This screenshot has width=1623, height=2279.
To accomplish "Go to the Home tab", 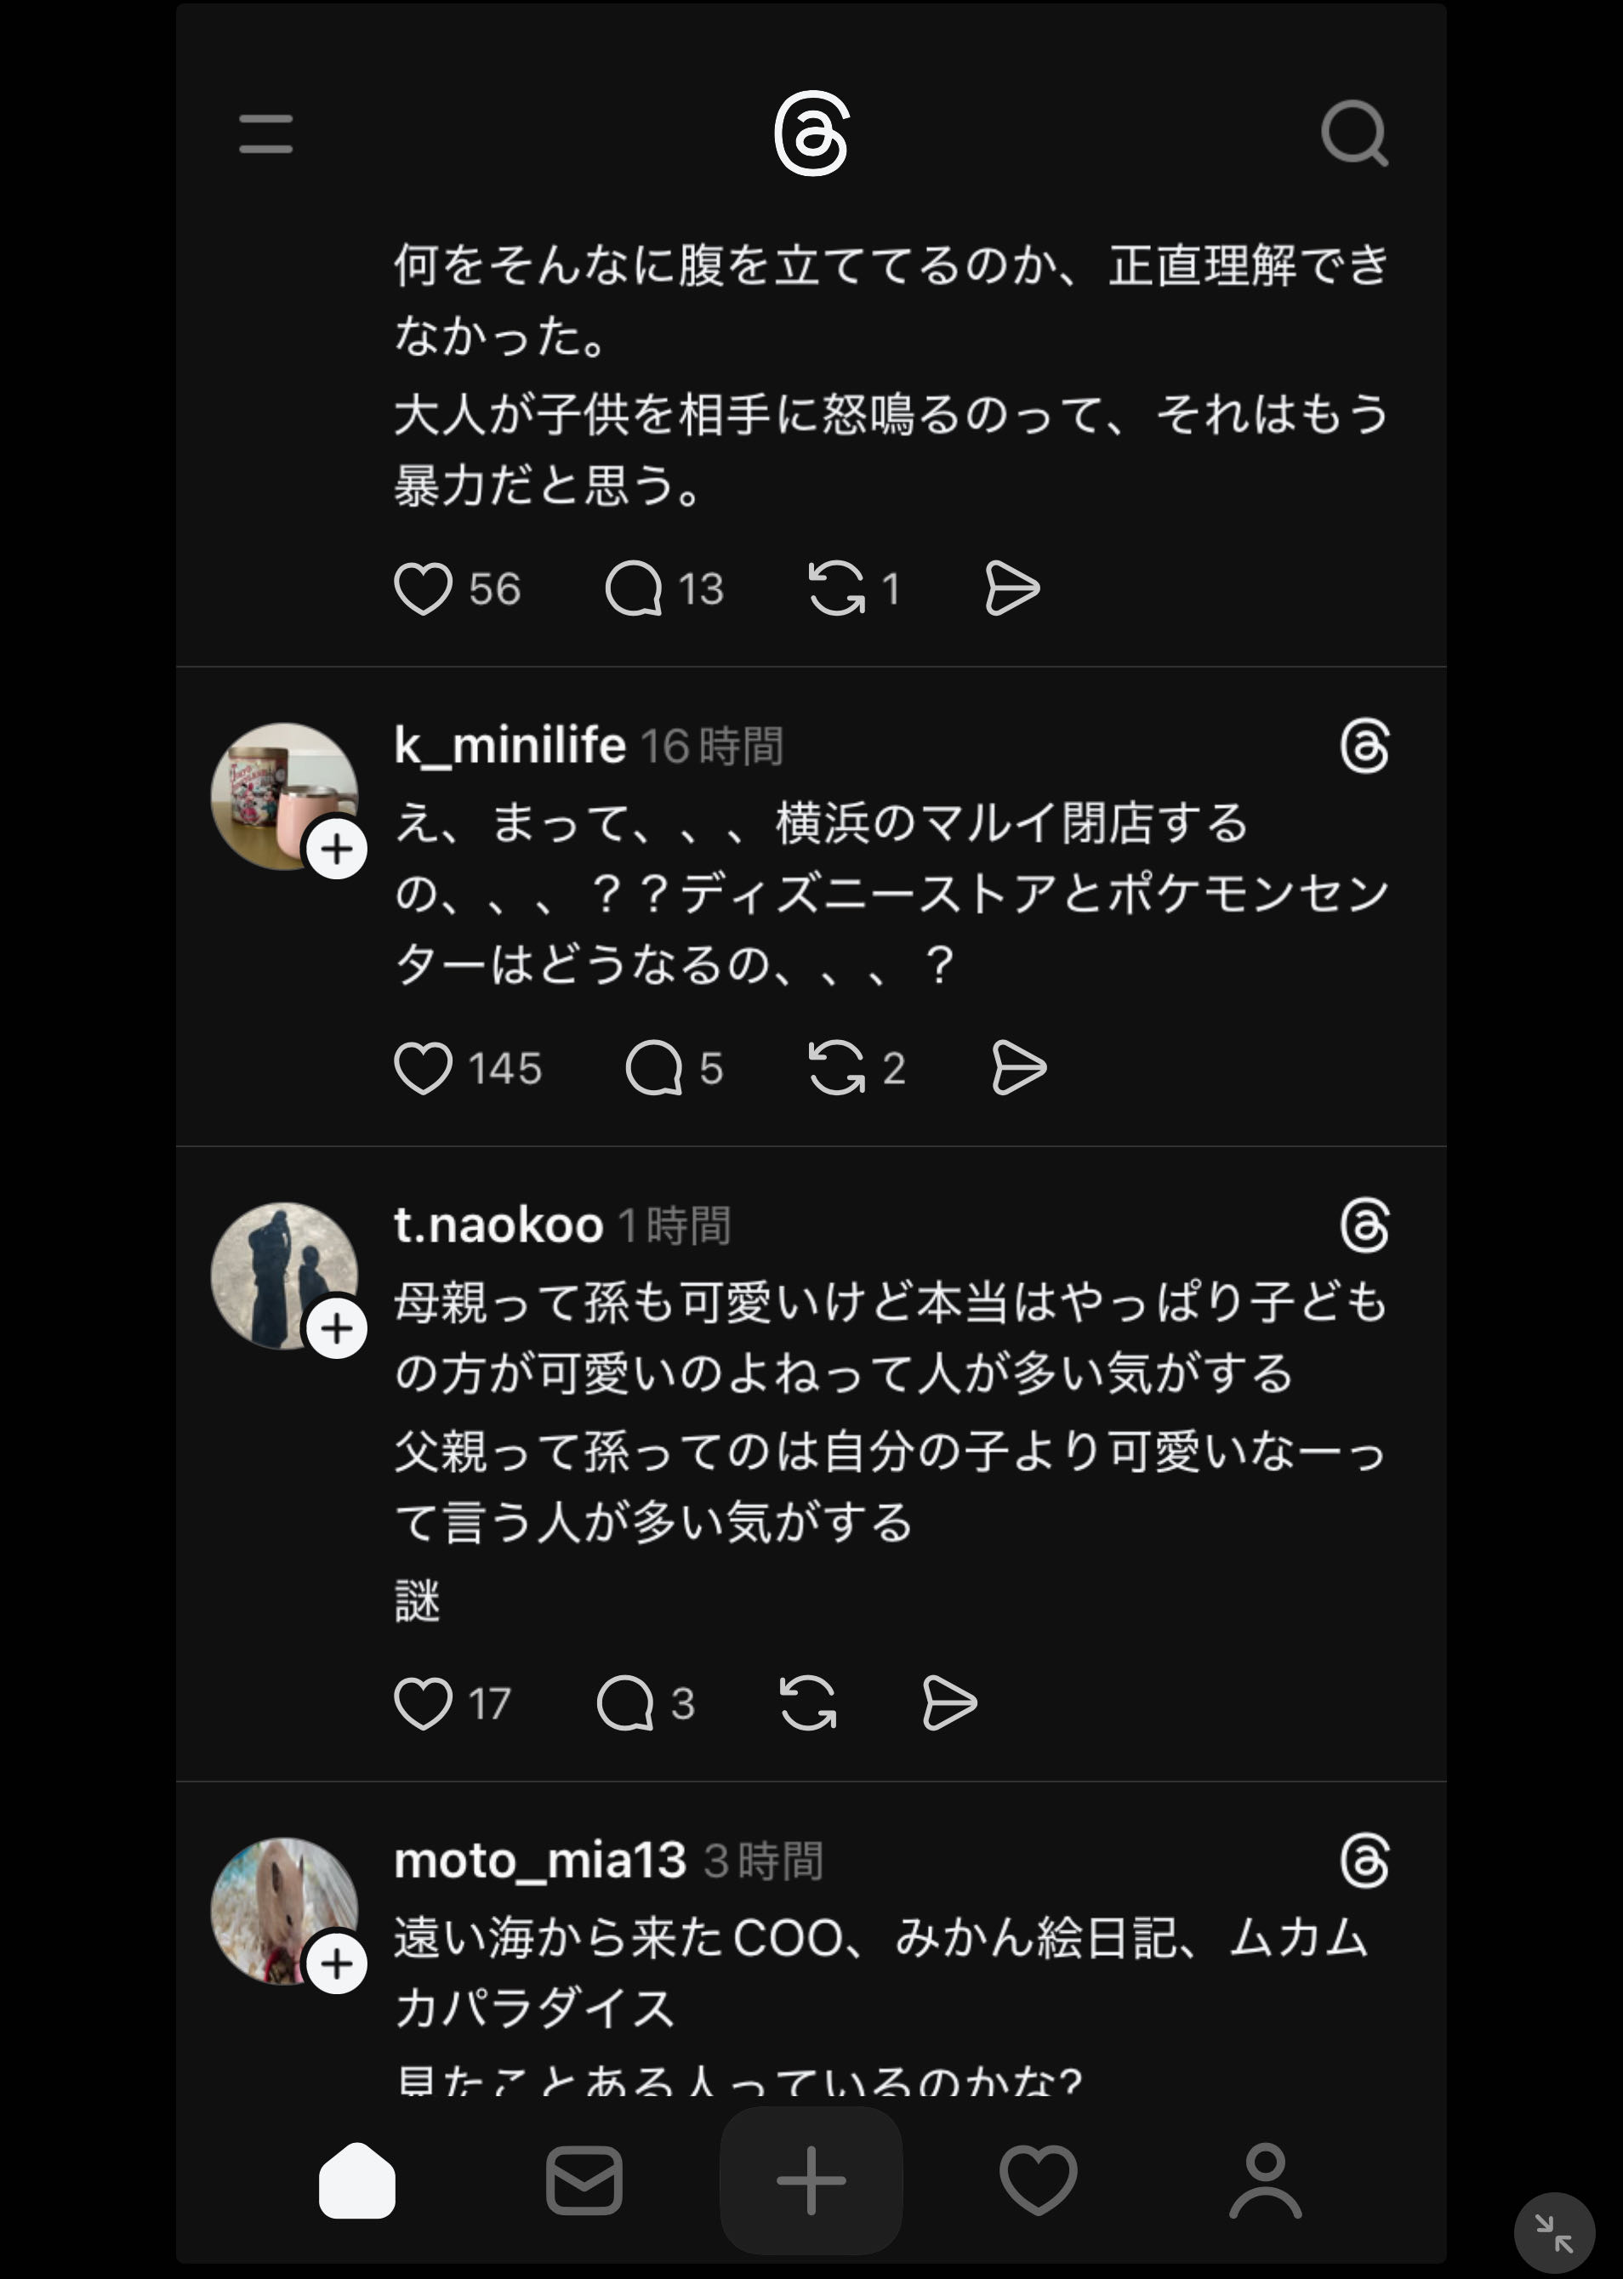I will [x=356, y=2180].
